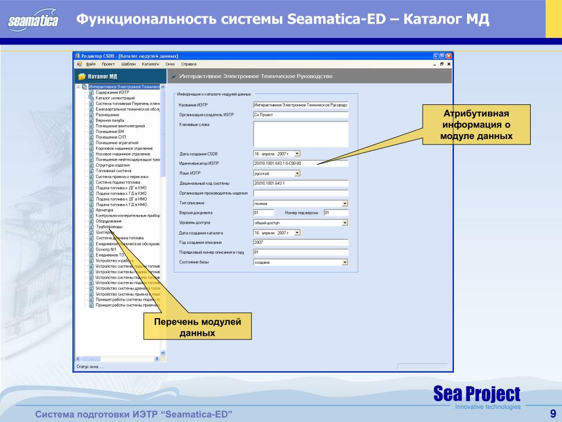Select Система приема и перекачки tree item

122,176
